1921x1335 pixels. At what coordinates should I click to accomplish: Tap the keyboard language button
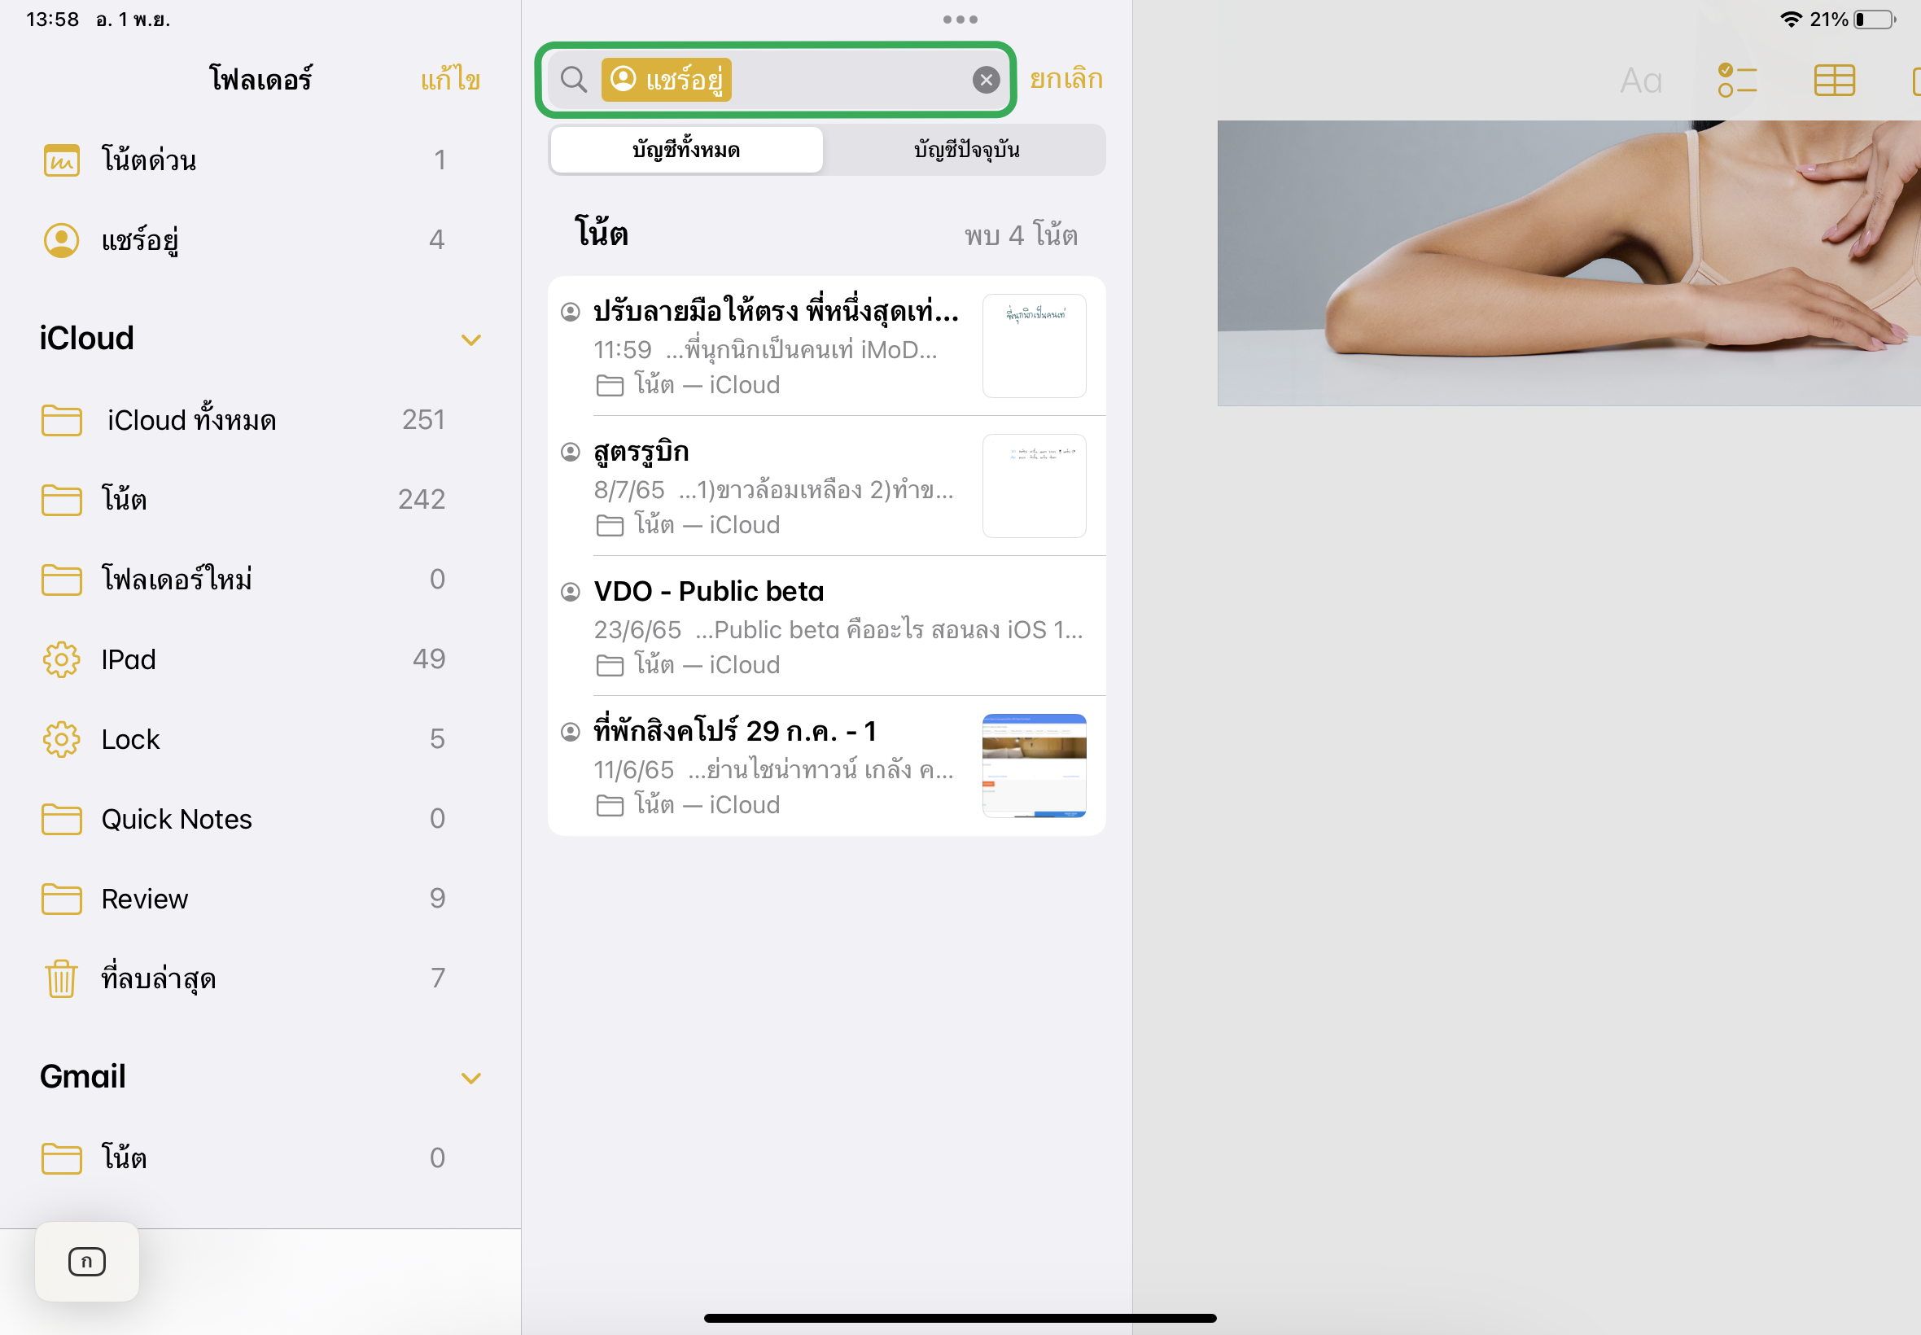pos(87,1262)
